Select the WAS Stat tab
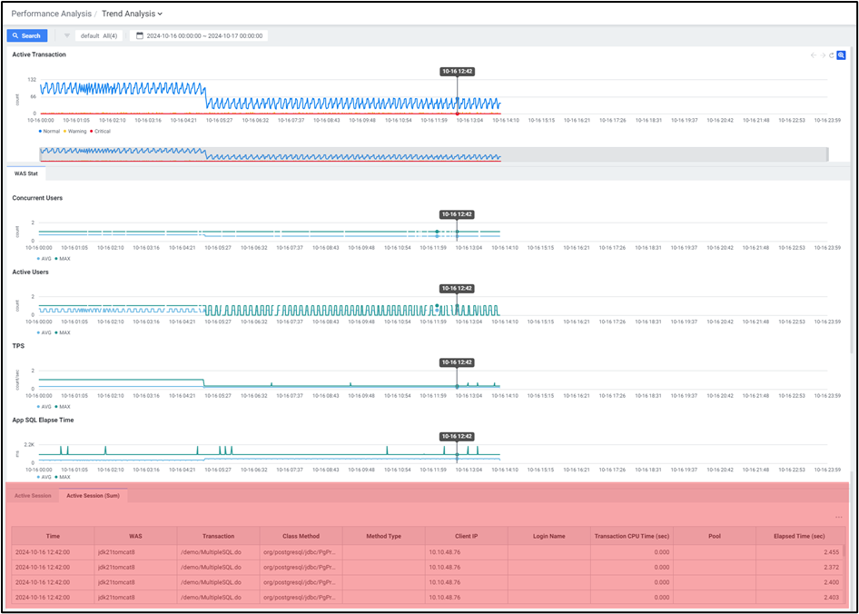Image resolution: width=859 pixels, height=614 pixels. [26, 173]
